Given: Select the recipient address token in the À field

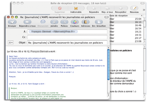Looking at the screenshot, I should pos(53,32).
